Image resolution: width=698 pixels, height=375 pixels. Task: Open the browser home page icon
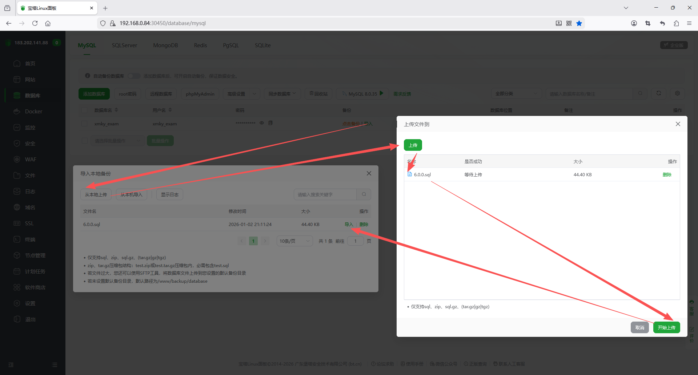click(x=48, y=23)
